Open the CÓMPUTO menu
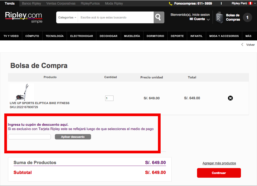257x186 pixels. 32,36
